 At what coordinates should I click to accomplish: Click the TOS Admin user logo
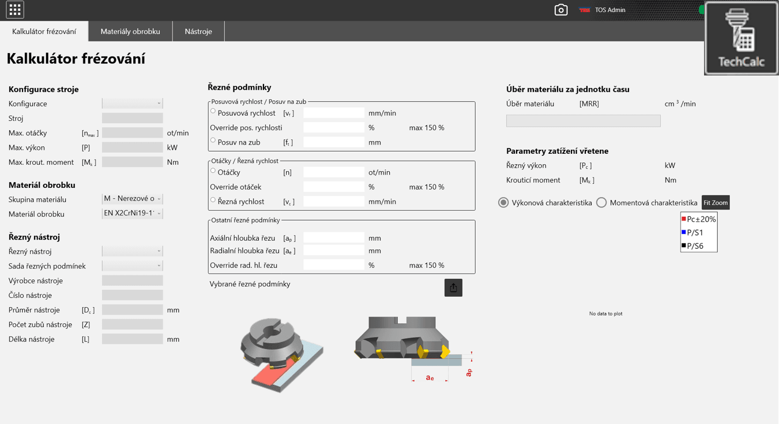[585, 10]
